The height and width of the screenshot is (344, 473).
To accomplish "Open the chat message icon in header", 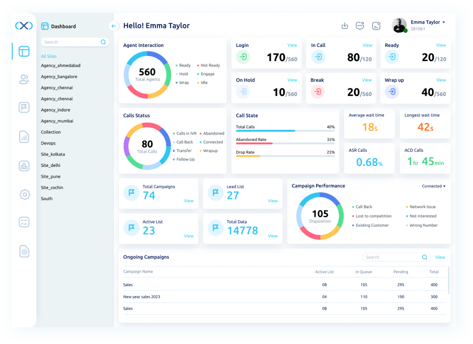I will 360,26.
